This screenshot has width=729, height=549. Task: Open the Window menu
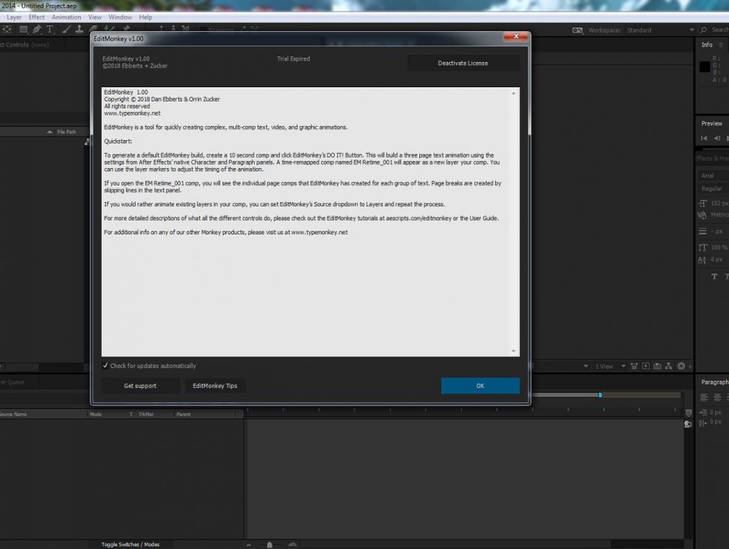[120, 17]
